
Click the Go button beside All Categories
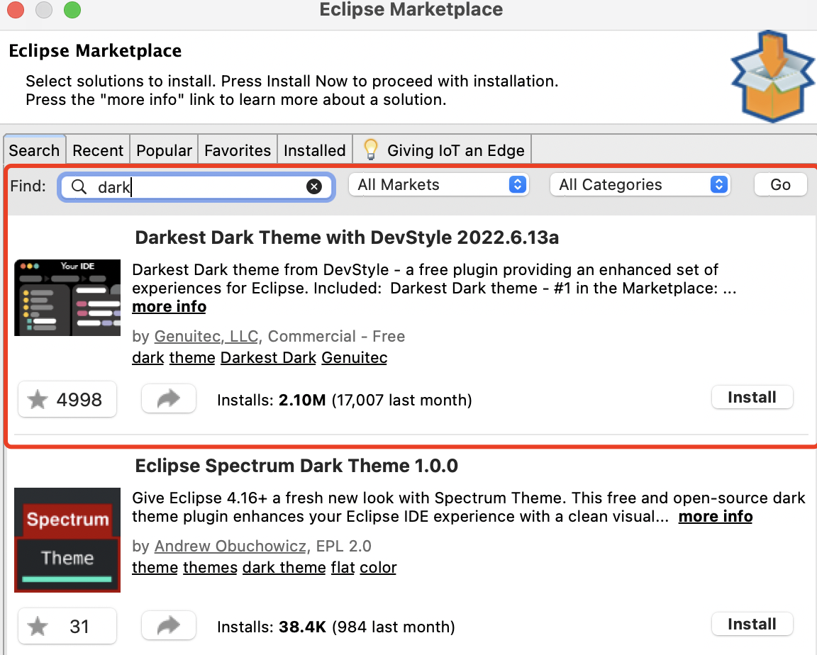[x=779, y=184]
